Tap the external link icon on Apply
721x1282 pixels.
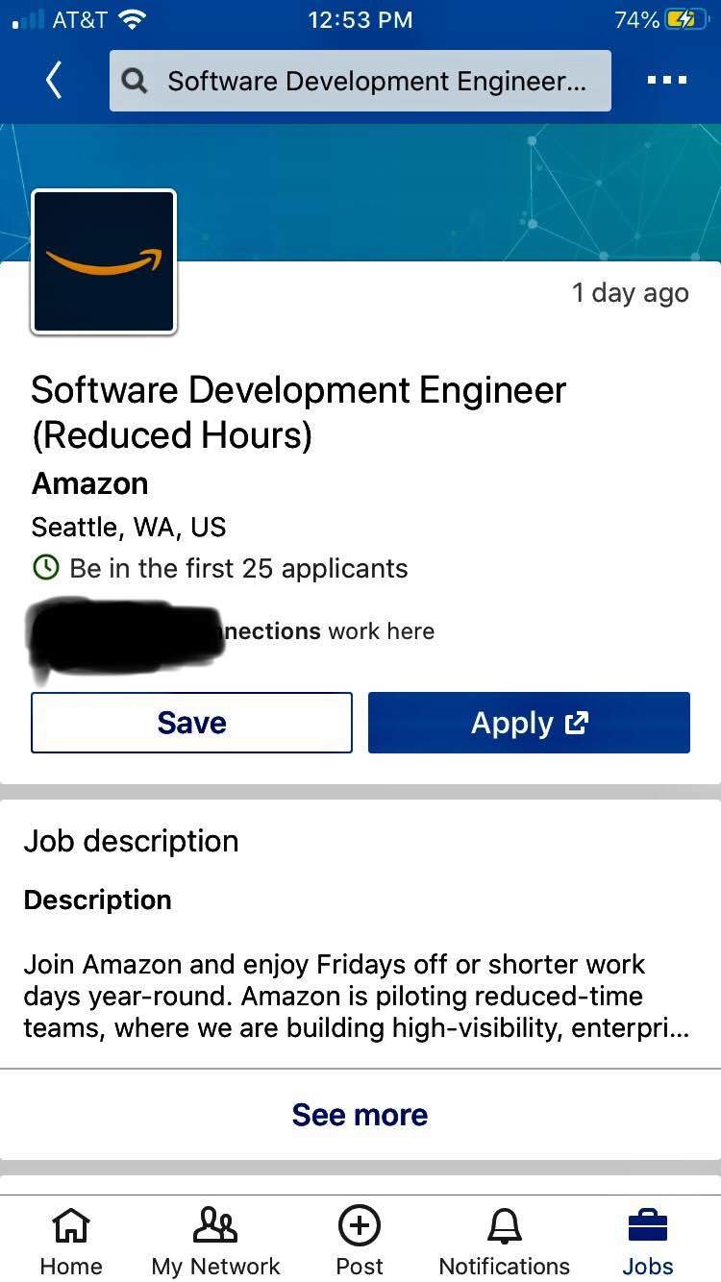tap(576, 722)
